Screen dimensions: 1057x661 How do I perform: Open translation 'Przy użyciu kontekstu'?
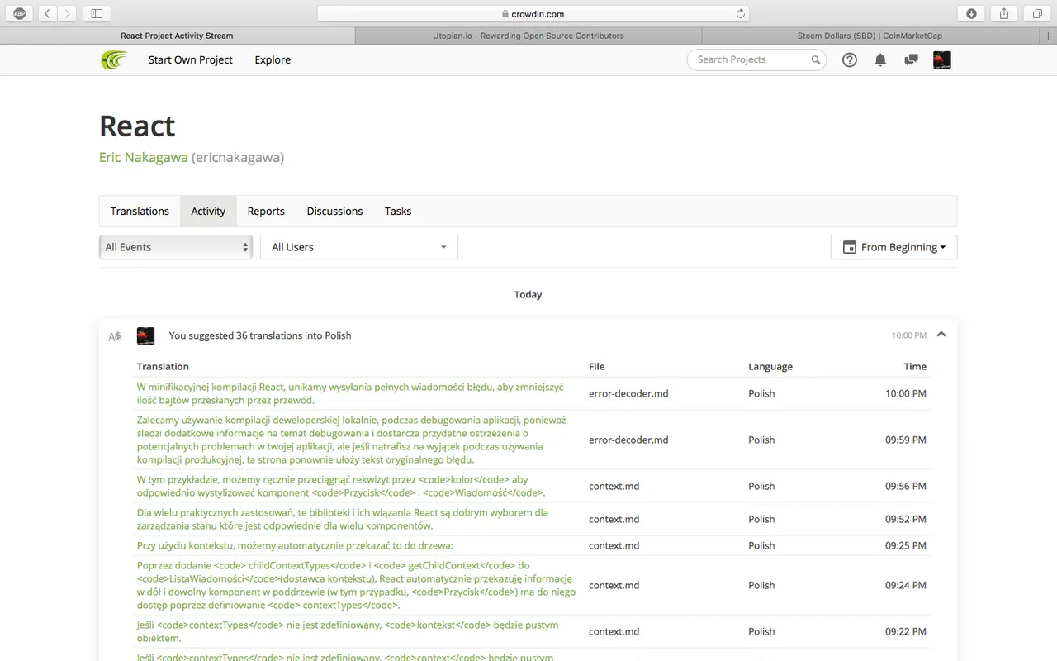click(x=295, y=545)
